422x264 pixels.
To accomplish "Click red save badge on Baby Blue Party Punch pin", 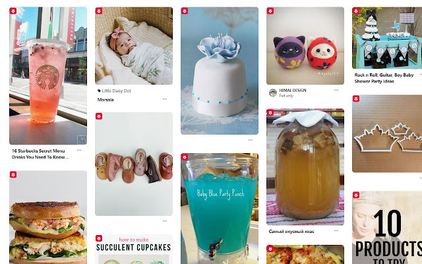I will point(185,157).
